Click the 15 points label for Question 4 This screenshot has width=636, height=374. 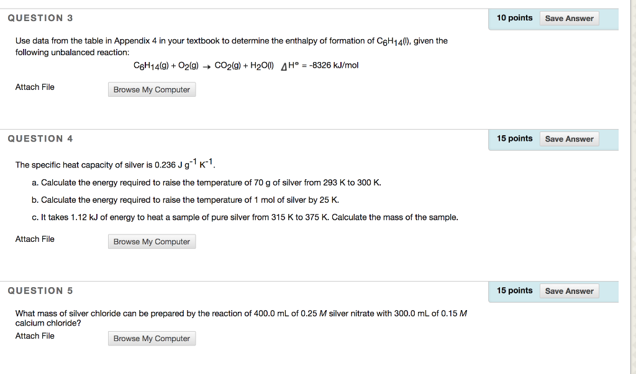coord(514,138)
